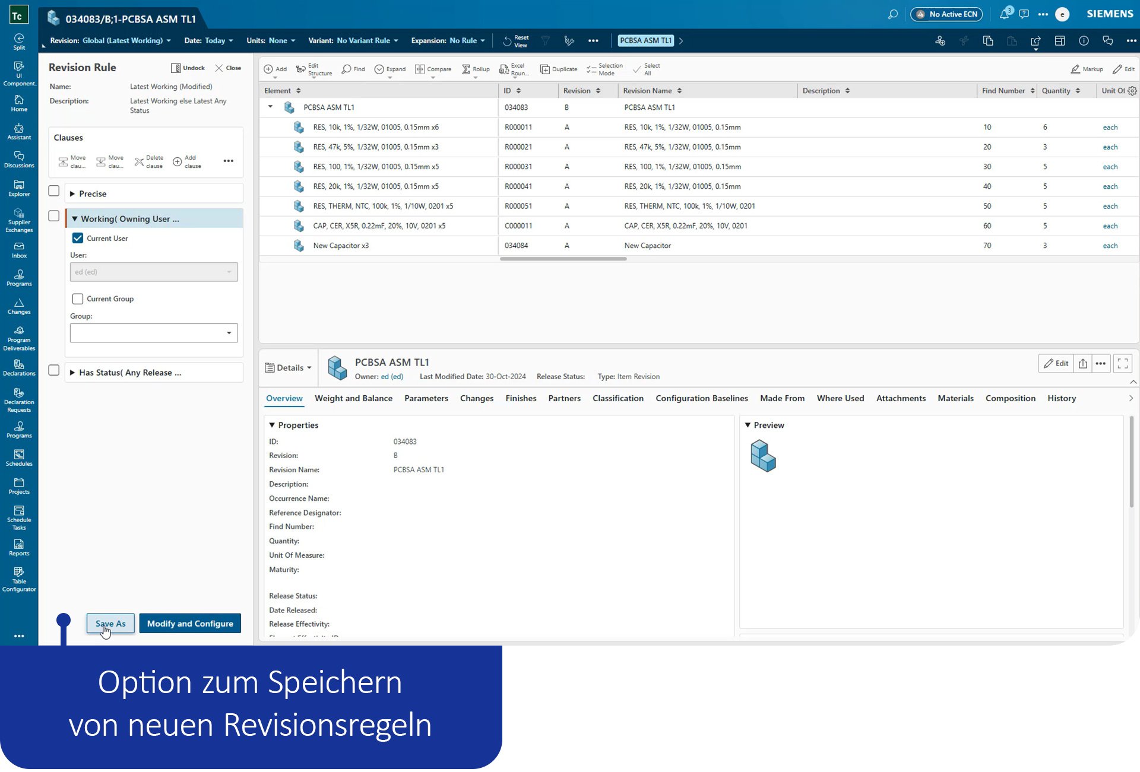This screenshot has width=1140, height=772.
Task: Select the checkbox next to Precise clause
Action: (53, 190)
